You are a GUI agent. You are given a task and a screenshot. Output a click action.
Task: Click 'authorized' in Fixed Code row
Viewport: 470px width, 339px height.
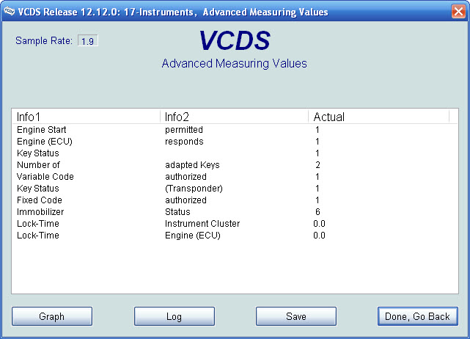point(186,200)
